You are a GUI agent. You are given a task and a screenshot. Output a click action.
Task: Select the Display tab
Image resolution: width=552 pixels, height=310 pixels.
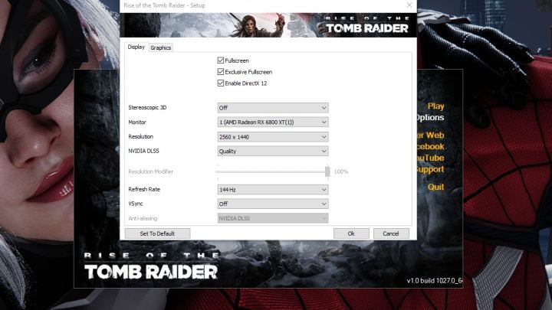coord(136,47)
